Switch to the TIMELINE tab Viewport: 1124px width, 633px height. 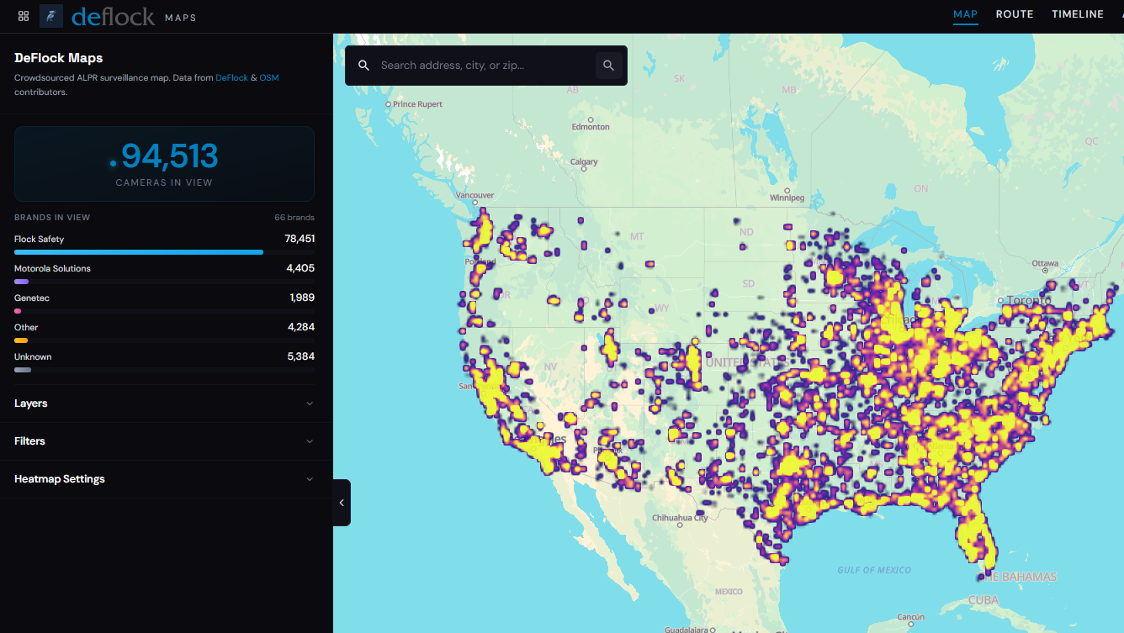tap(1078, 14)
